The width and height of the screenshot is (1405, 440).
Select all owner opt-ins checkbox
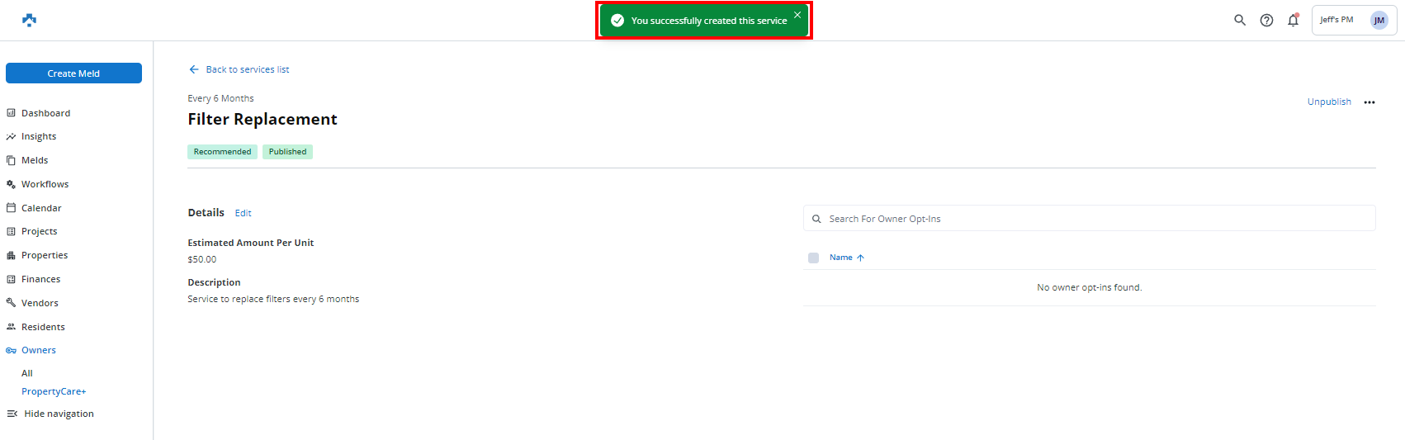coord(813,258)
